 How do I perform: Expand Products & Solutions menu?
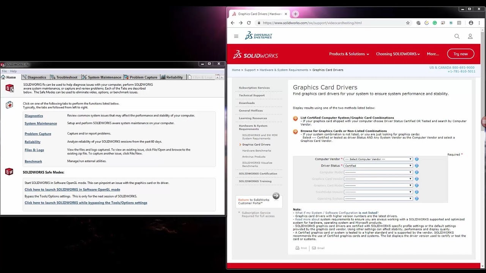pos(349,54)
